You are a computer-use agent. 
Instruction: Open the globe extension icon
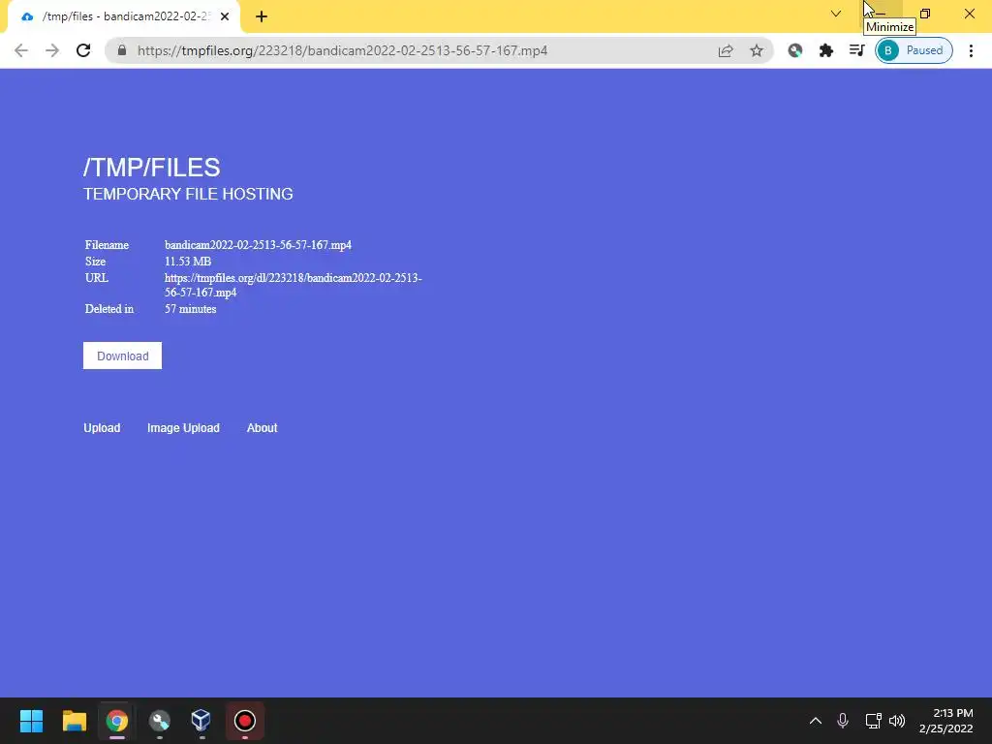[x=795, y=50]
